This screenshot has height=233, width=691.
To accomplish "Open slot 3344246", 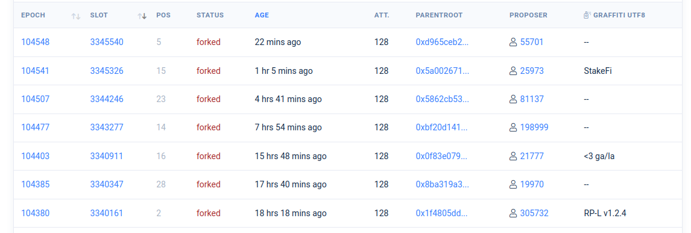I will click(107, 99).
